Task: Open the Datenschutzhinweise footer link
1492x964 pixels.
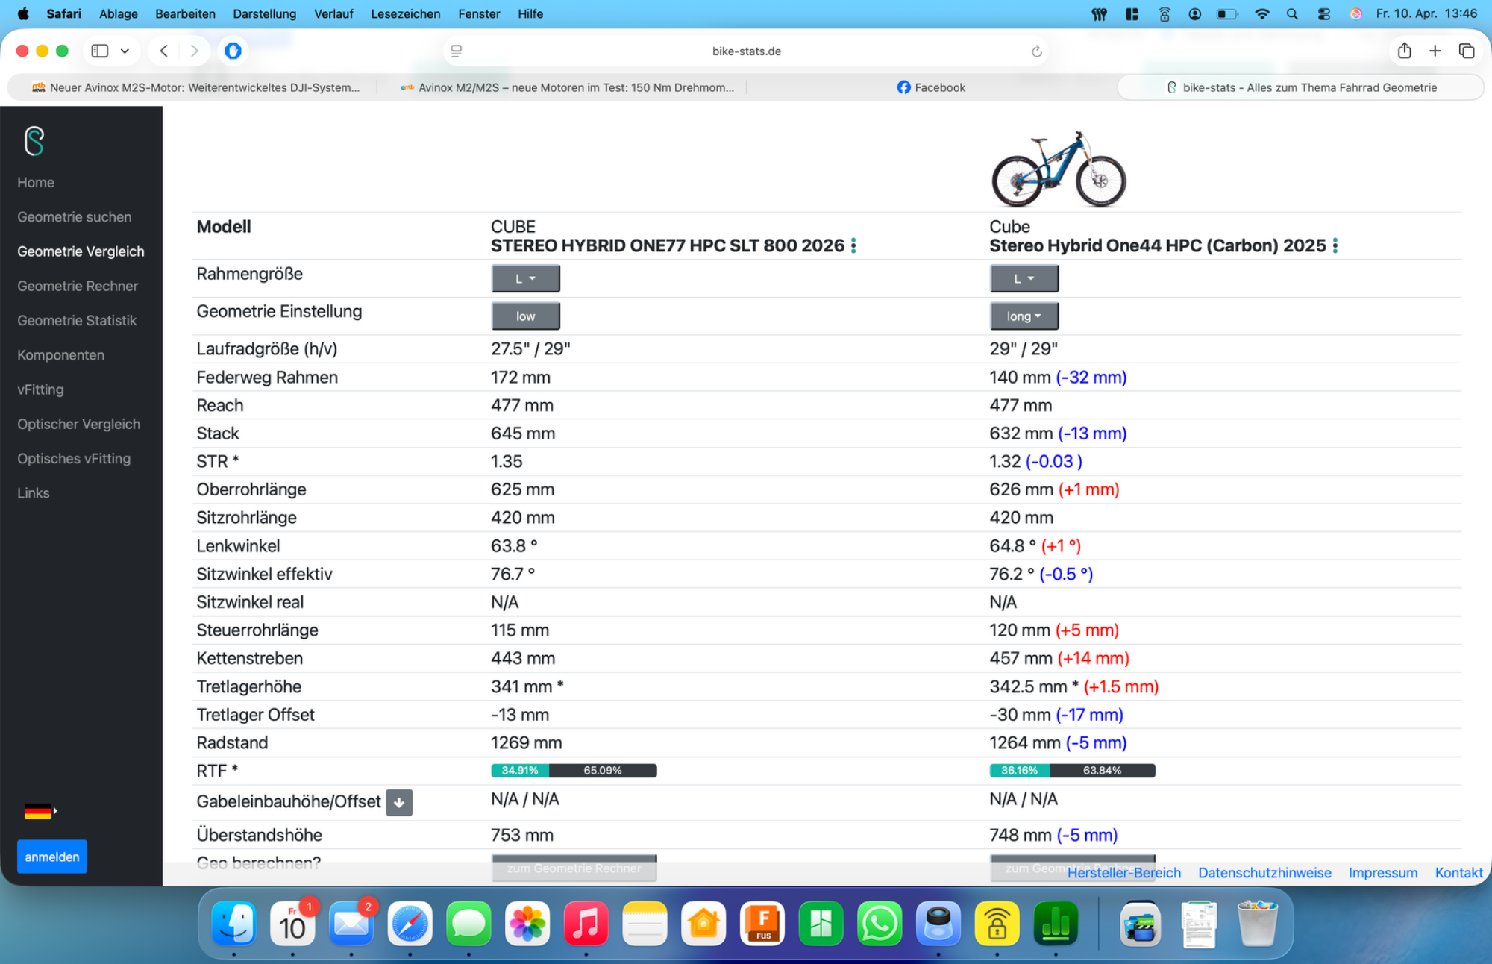Action: click(x=1264, y=873)
